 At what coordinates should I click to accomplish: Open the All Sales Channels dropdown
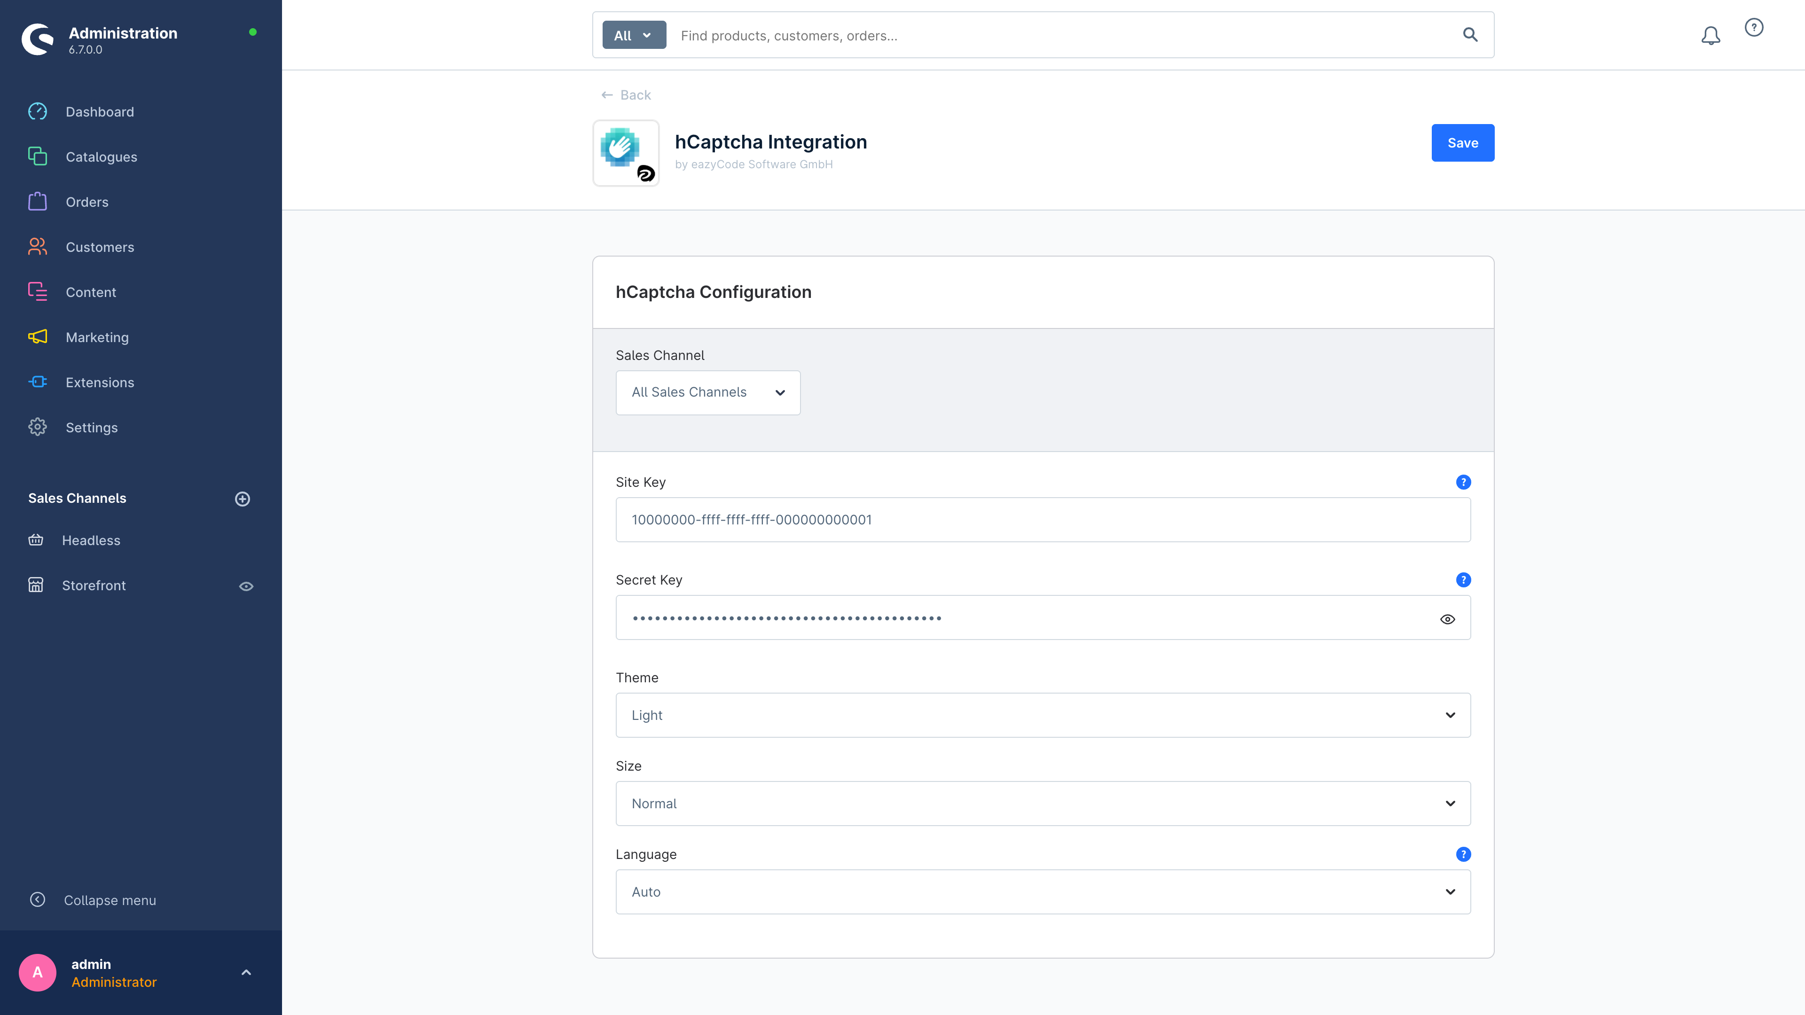[x=708, y=392]
